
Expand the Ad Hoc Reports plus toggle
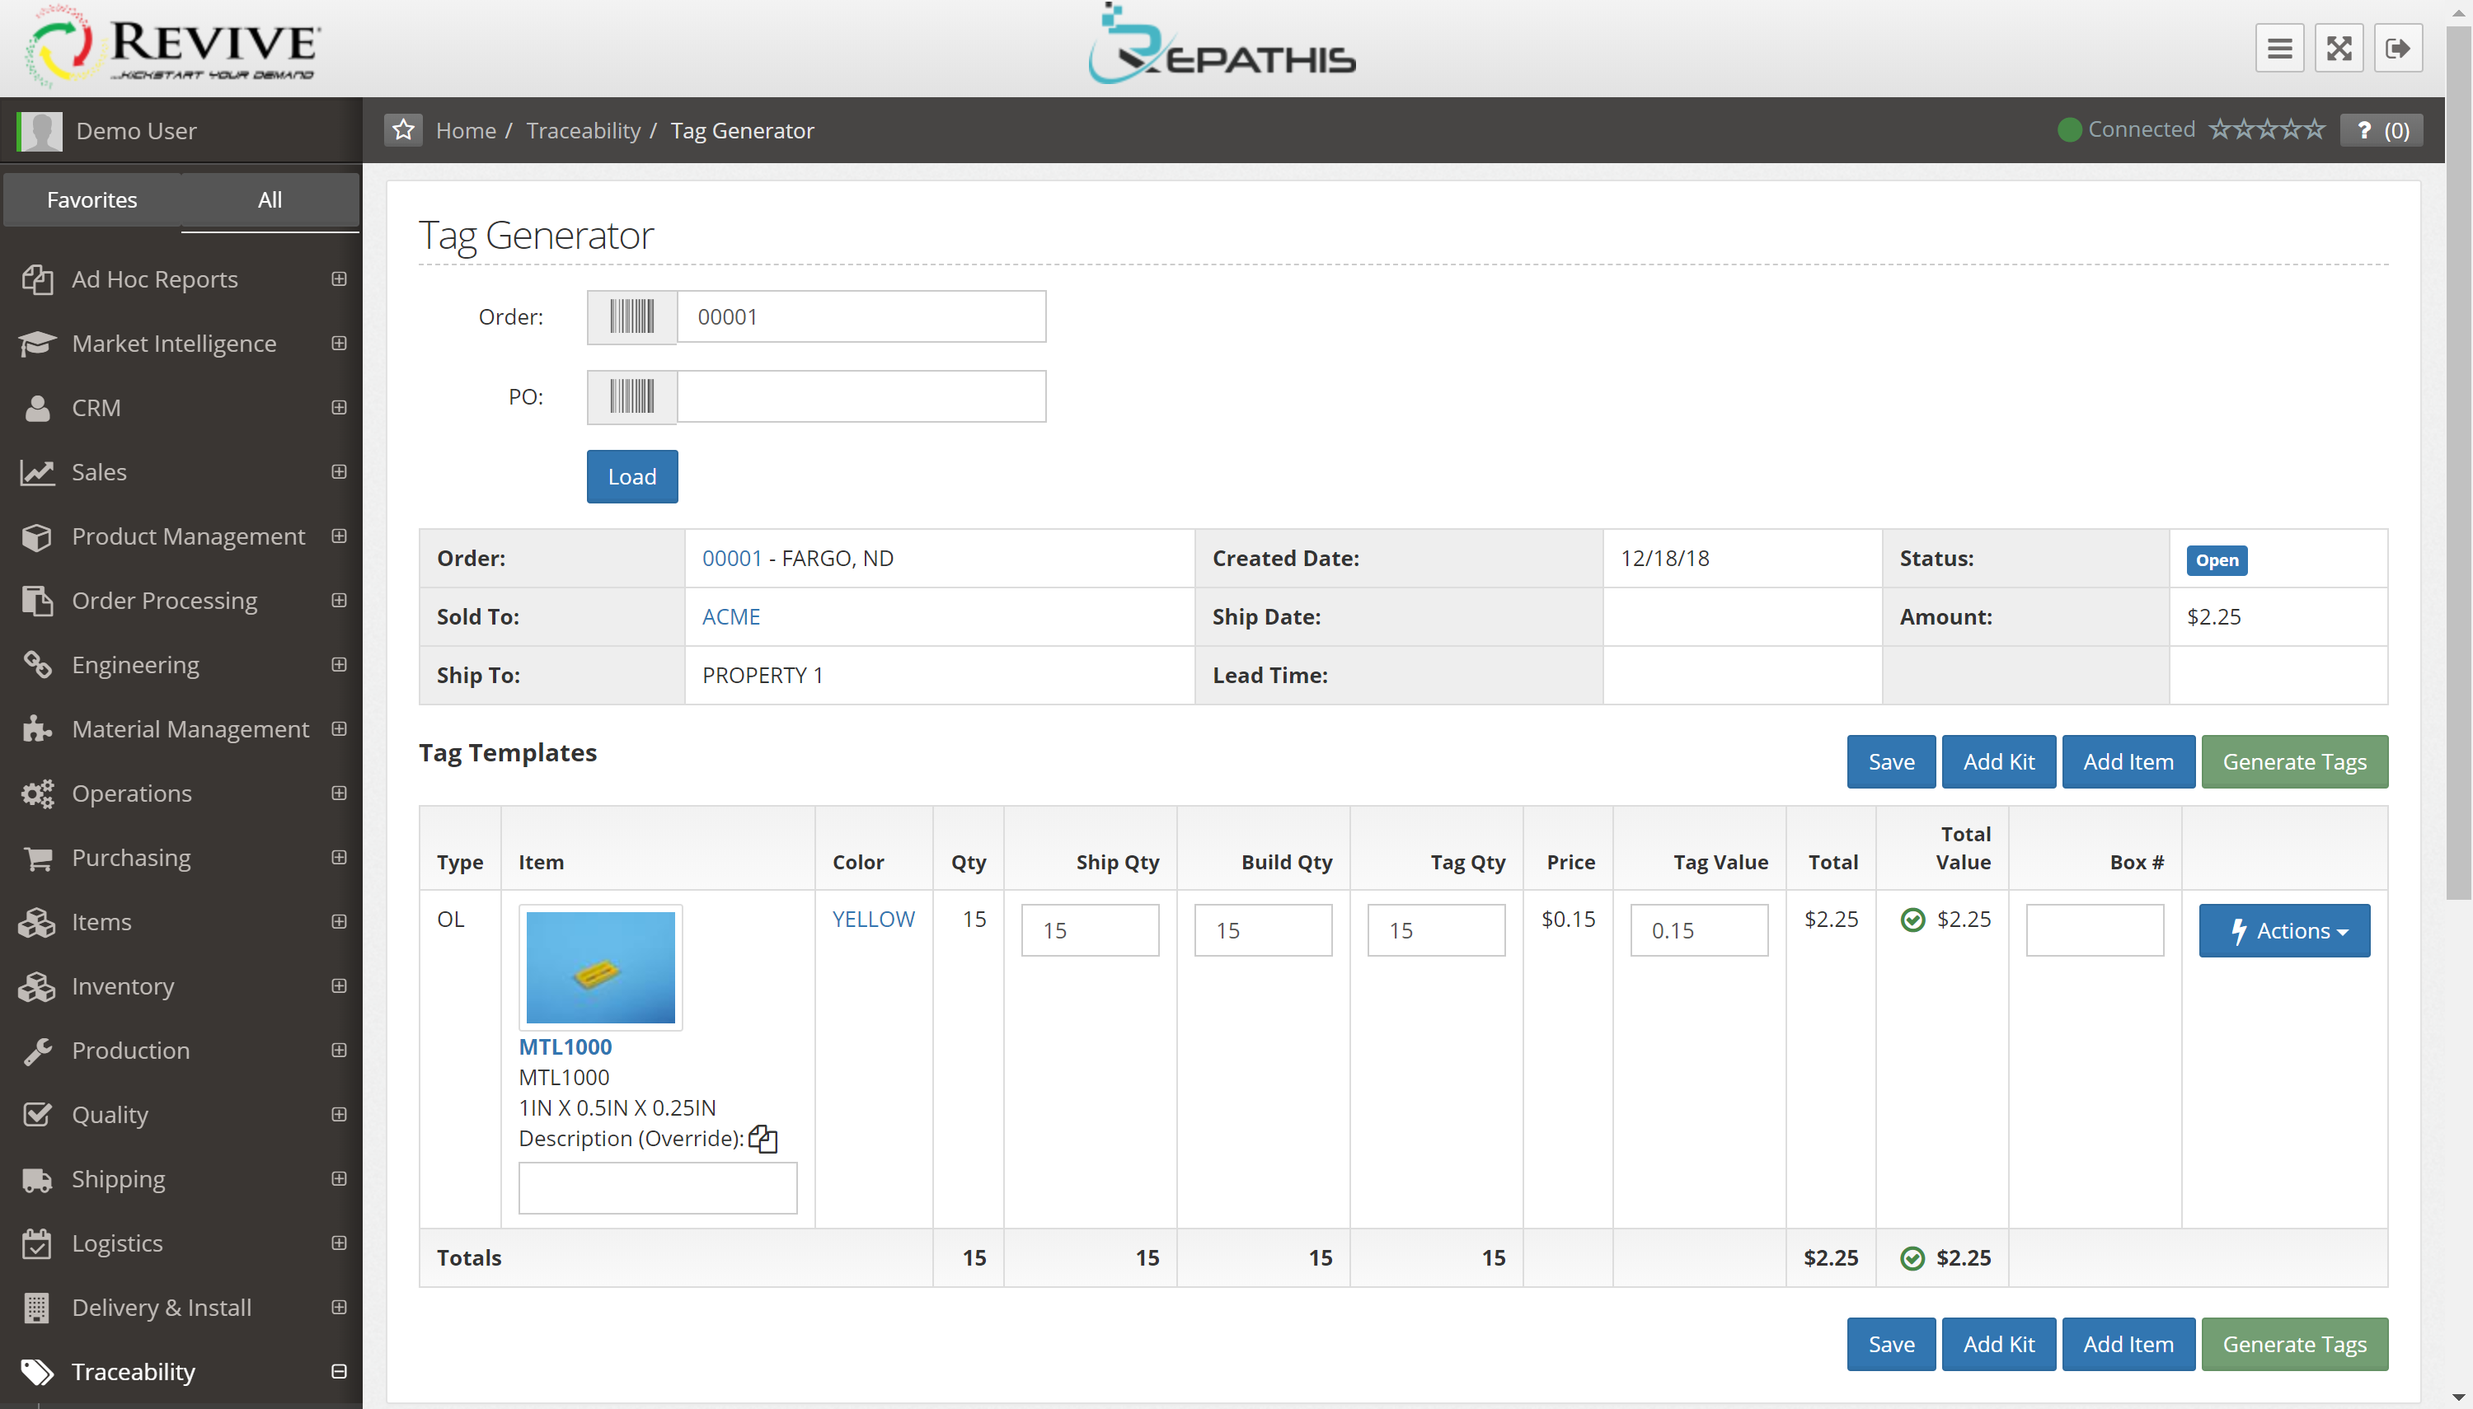coord(339,279)
